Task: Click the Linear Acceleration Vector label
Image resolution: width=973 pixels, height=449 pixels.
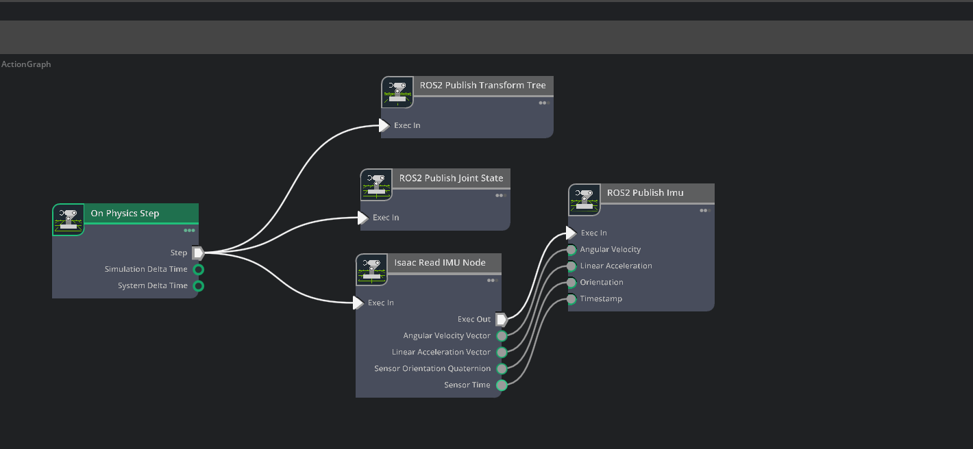Action: [x=441, y=352]
